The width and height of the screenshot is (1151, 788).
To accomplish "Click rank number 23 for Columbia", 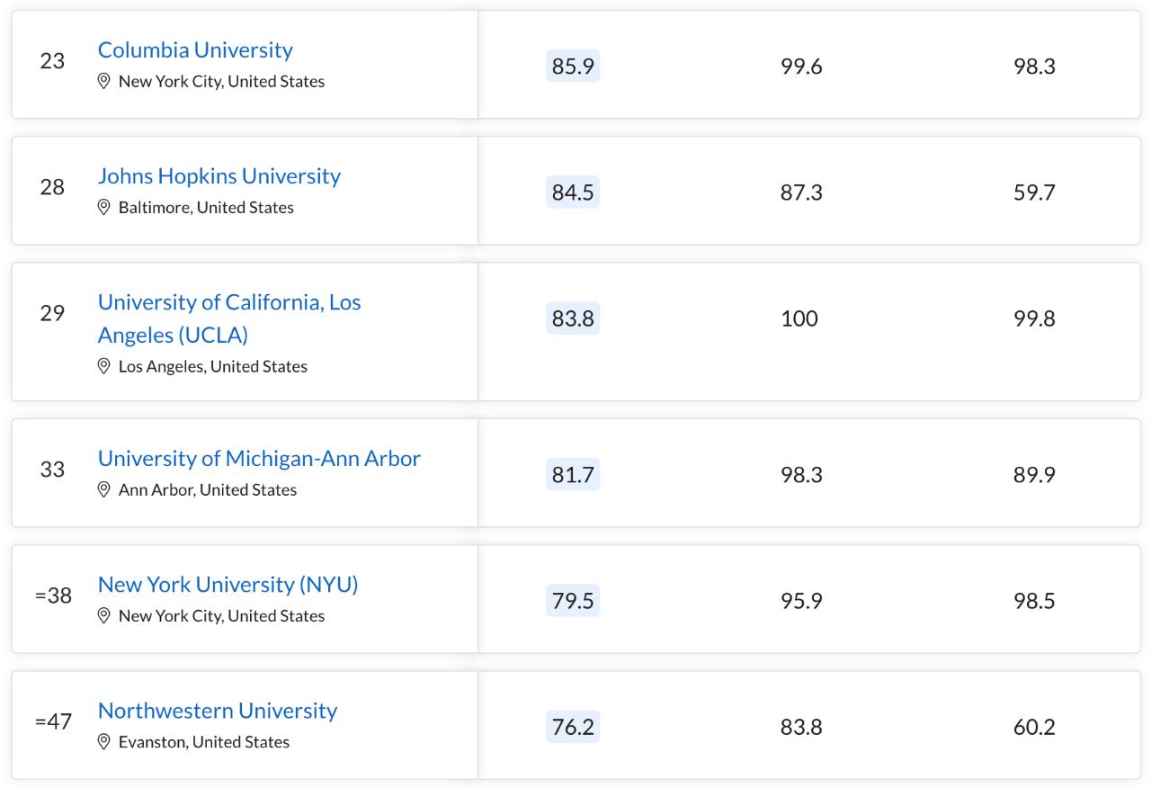I will coord(52,61).
